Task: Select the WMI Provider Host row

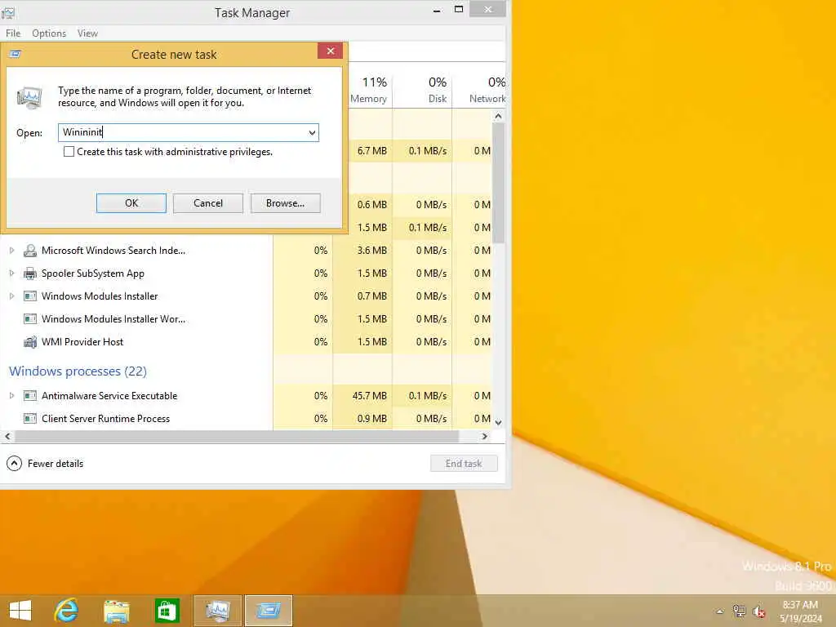Action: point(246,342)
